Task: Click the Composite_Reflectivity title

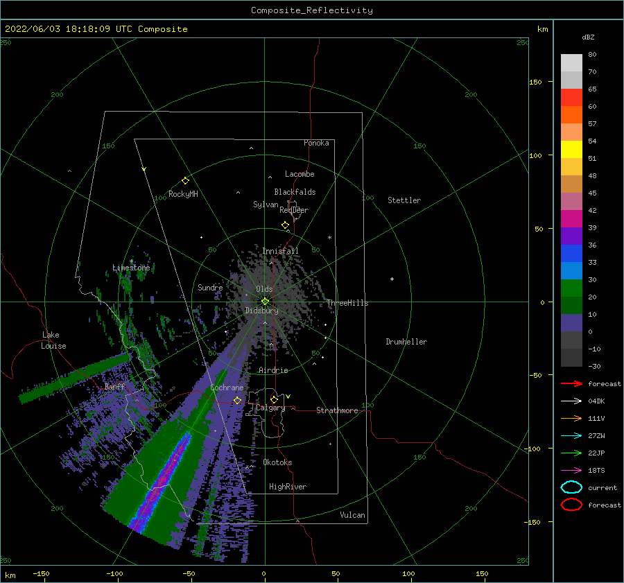Action: (x=312, y=10)
